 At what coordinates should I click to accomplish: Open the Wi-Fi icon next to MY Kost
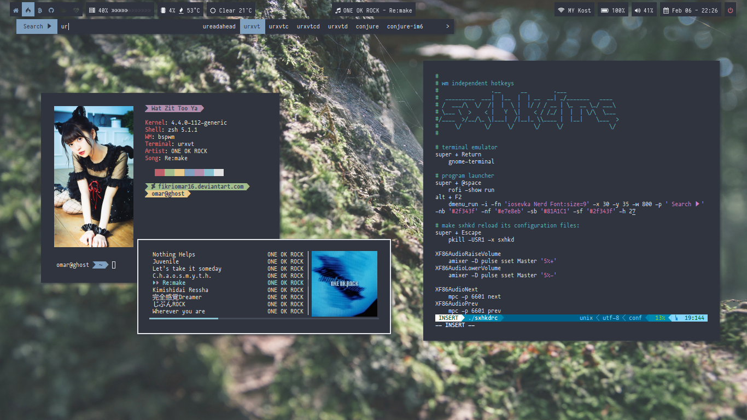tap(561, 10)
